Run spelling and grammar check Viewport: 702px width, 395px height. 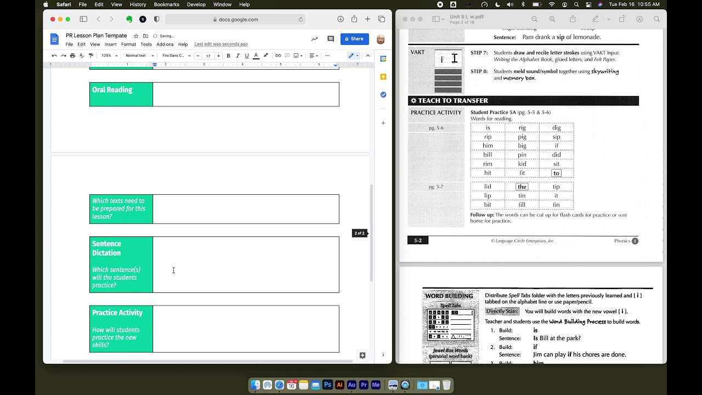82,55
